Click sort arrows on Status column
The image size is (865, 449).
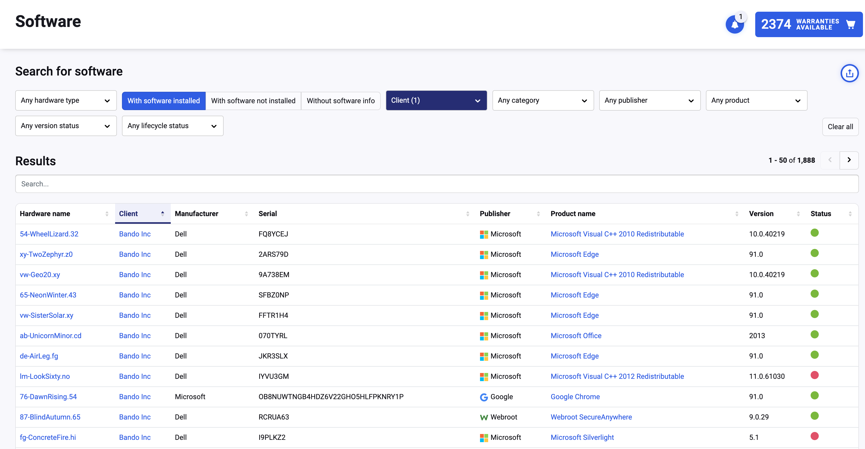pos(850,214)
